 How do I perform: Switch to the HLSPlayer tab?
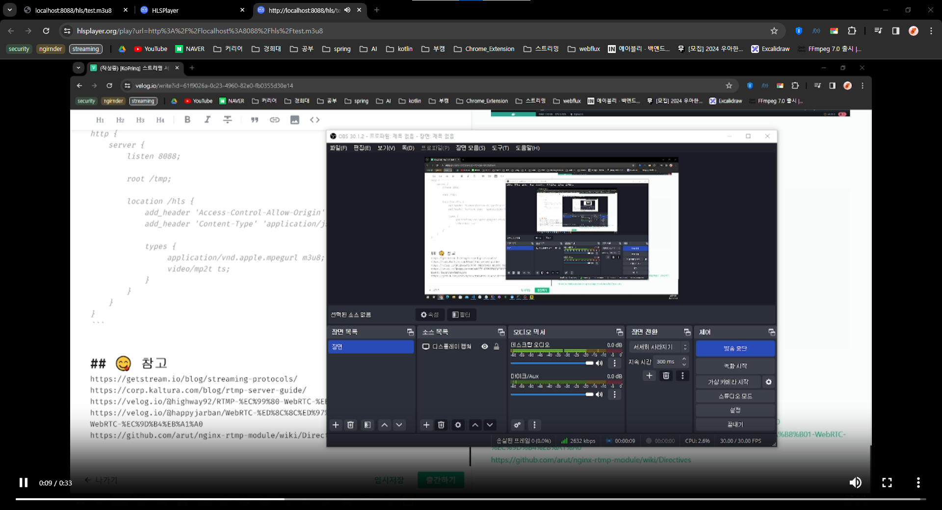click(x=192, y=10)
